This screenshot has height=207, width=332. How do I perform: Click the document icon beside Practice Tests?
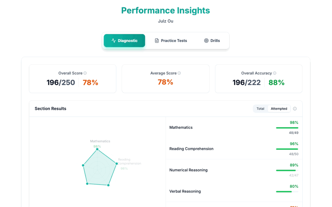(x=157, y=41)
